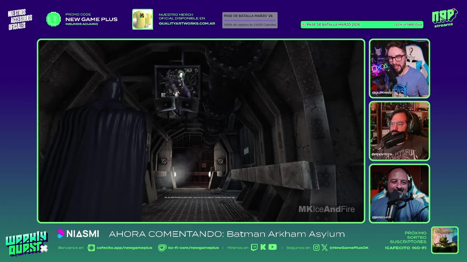Open the Kick icon
Viewport: 467px width, 262px height.
coord(263,247)
